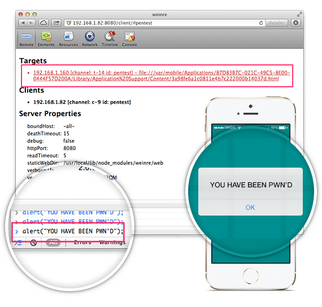Screen dimensions: 322x307
Task: Click the iCloud tabs button
Action: pos(43,23)
